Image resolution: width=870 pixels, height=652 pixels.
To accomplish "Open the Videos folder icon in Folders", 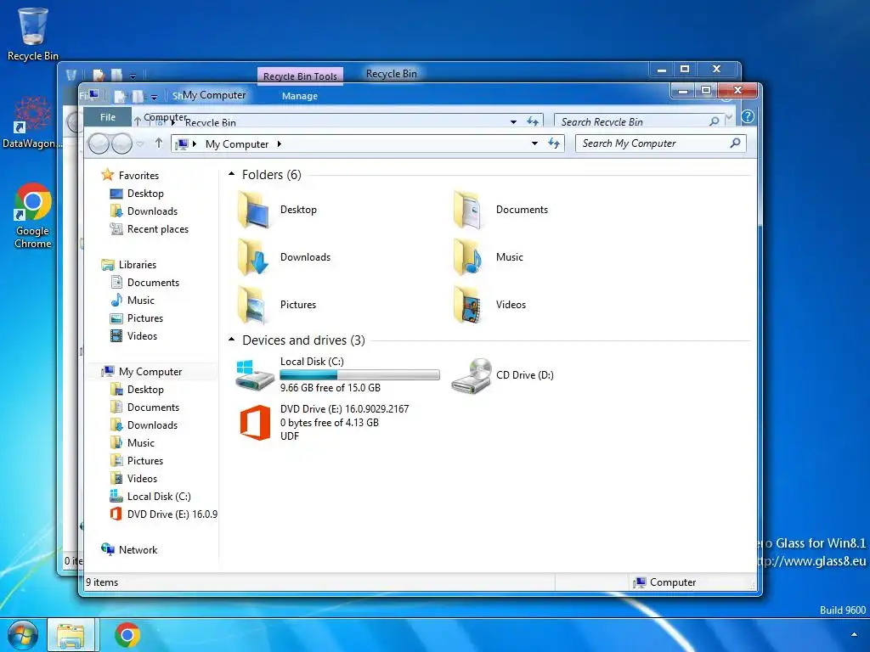I will pos(469,305).
